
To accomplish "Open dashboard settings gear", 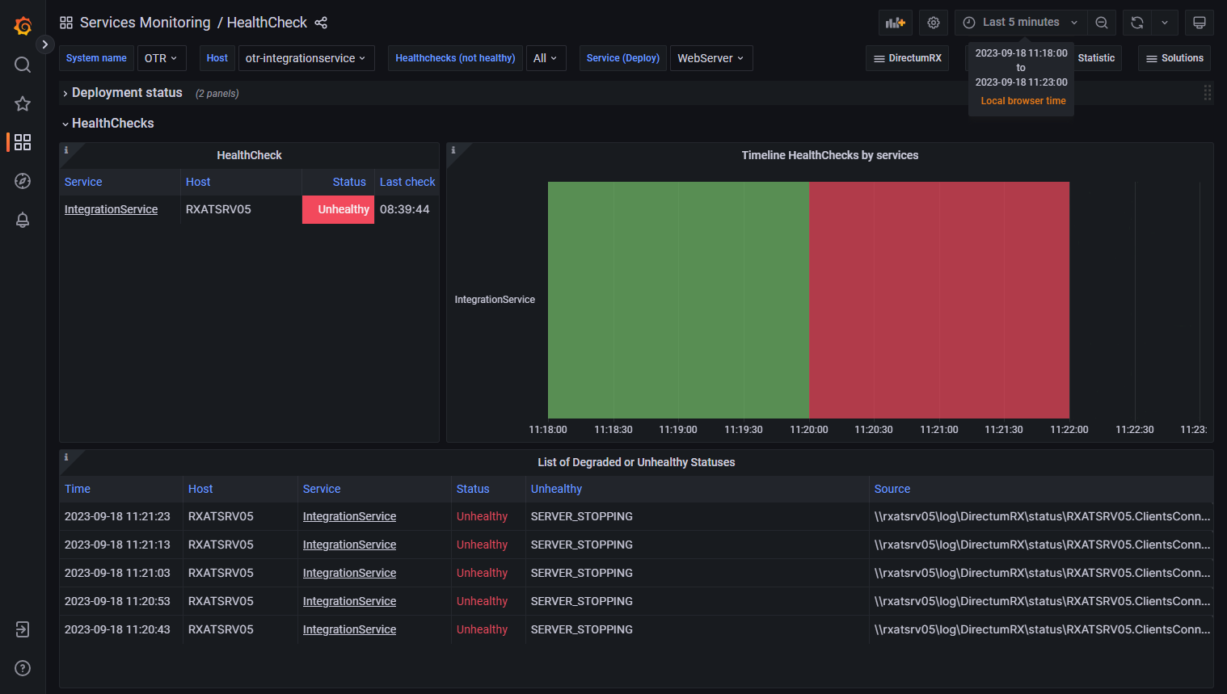I will click(933, 23).
